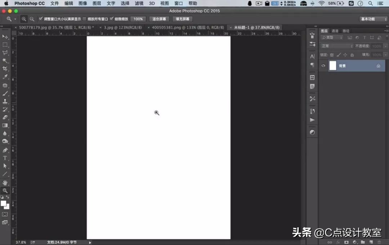Open the Layers panel flyout menu
389x245 pixels.
point(386,31)
